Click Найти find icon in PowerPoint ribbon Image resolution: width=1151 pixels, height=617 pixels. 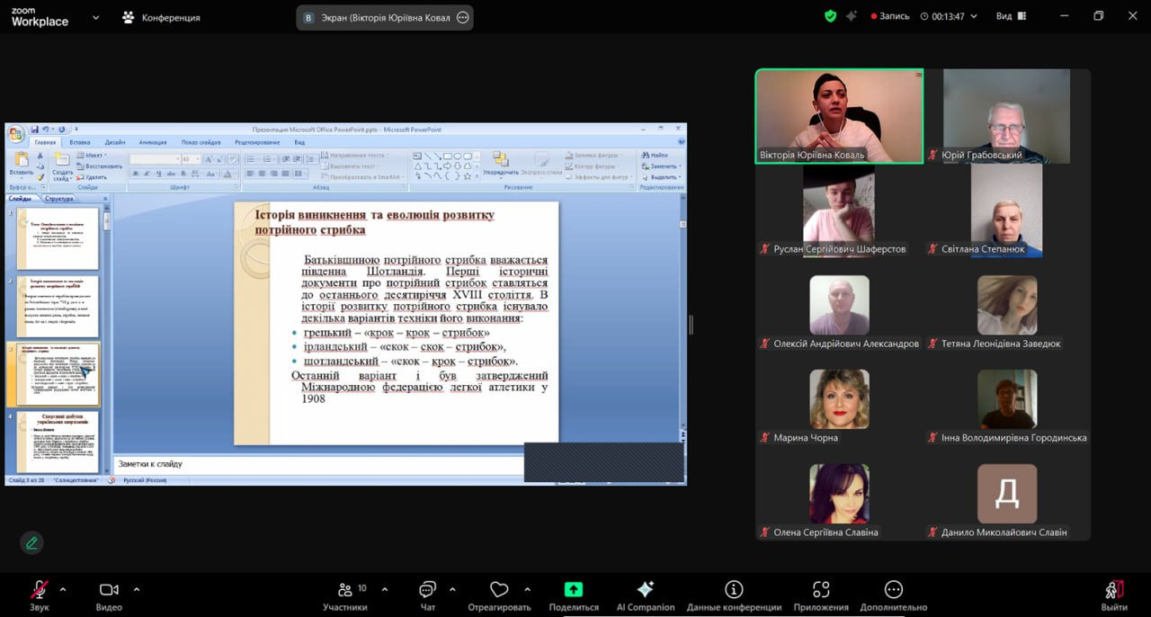click(655, 156)
